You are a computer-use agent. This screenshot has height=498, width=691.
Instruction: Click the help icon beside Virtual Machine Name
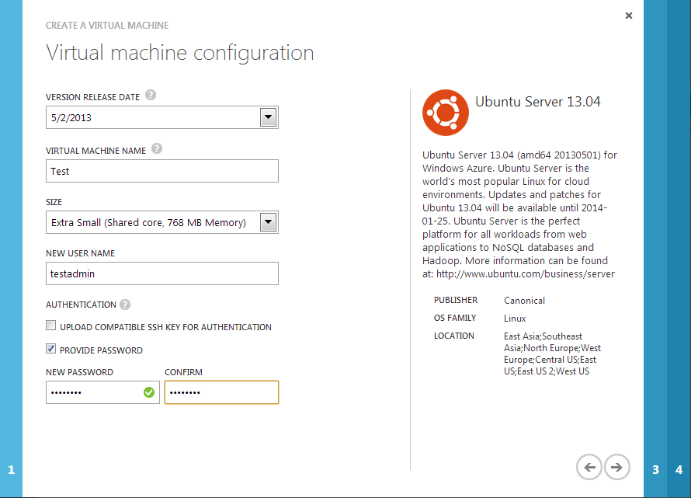coord(157,149)
